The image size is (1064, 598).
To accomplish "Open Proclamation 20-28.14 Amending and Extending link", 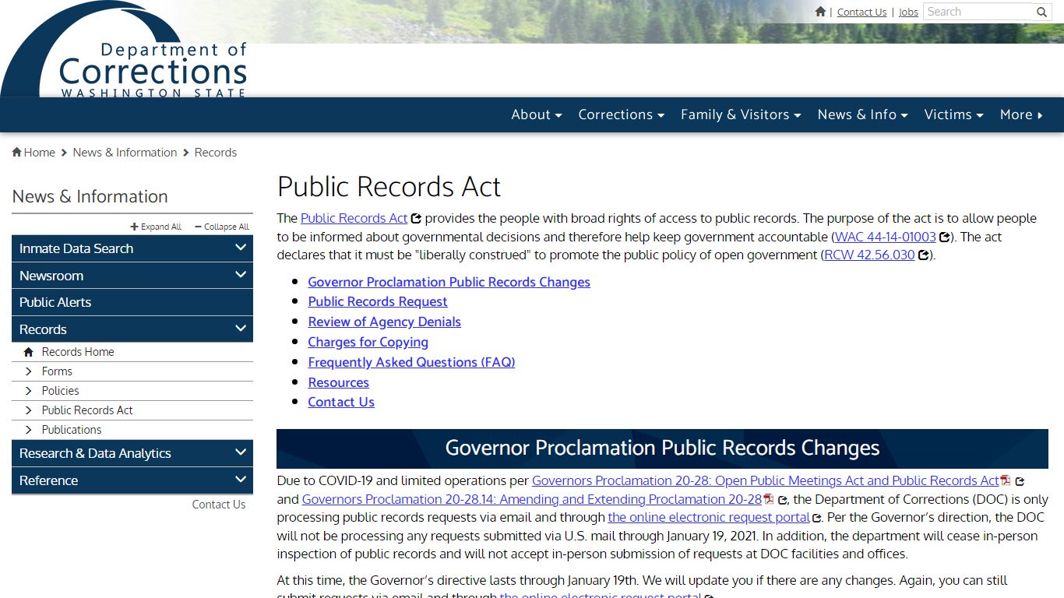I will click(x=531, y=499).
